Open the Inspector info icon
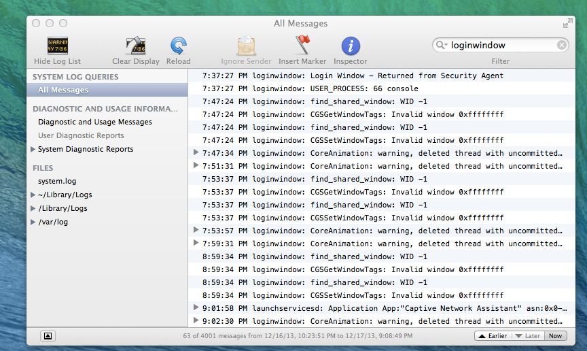 [x=351, y=46]
